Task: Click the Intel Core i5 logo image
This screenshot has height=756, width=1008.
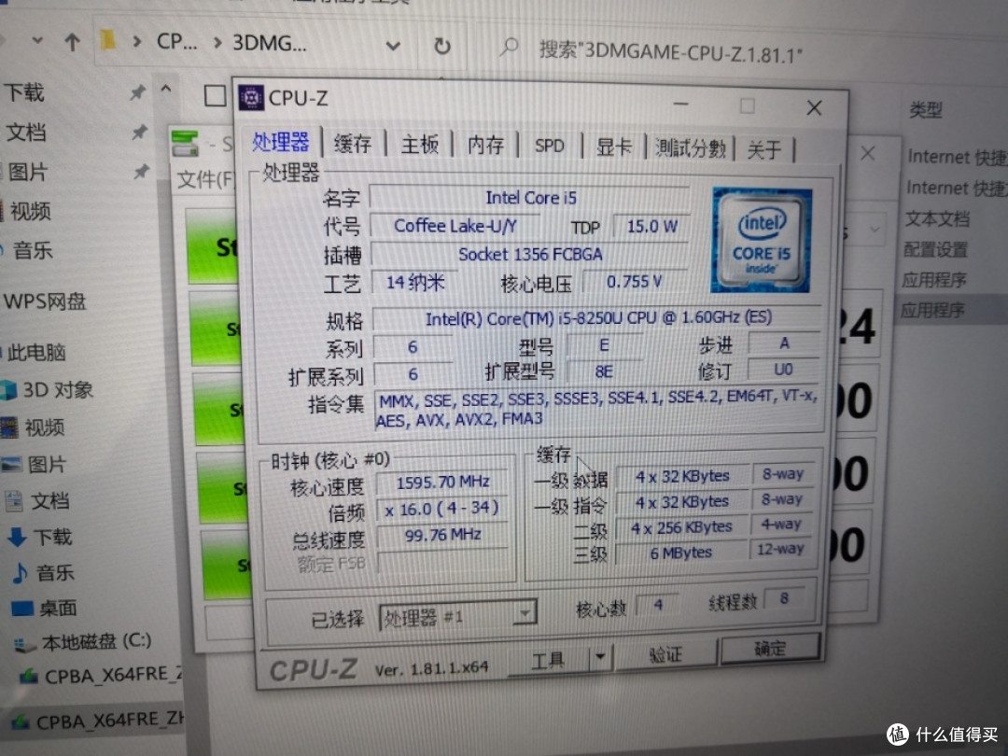Action: (x=761, y=240)
